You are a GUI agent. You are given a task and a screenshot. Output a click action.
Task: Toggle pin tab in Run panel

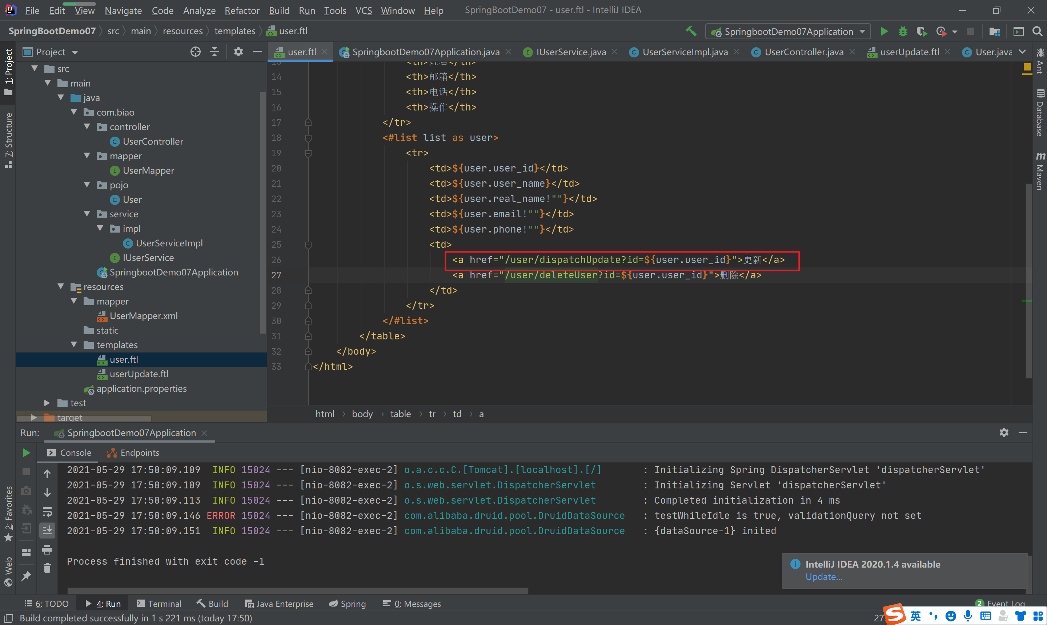26,576
